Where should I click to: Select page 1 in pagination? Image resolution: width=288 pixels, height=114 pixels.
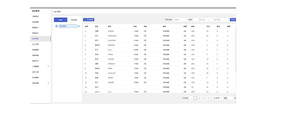tap(196, 98)
